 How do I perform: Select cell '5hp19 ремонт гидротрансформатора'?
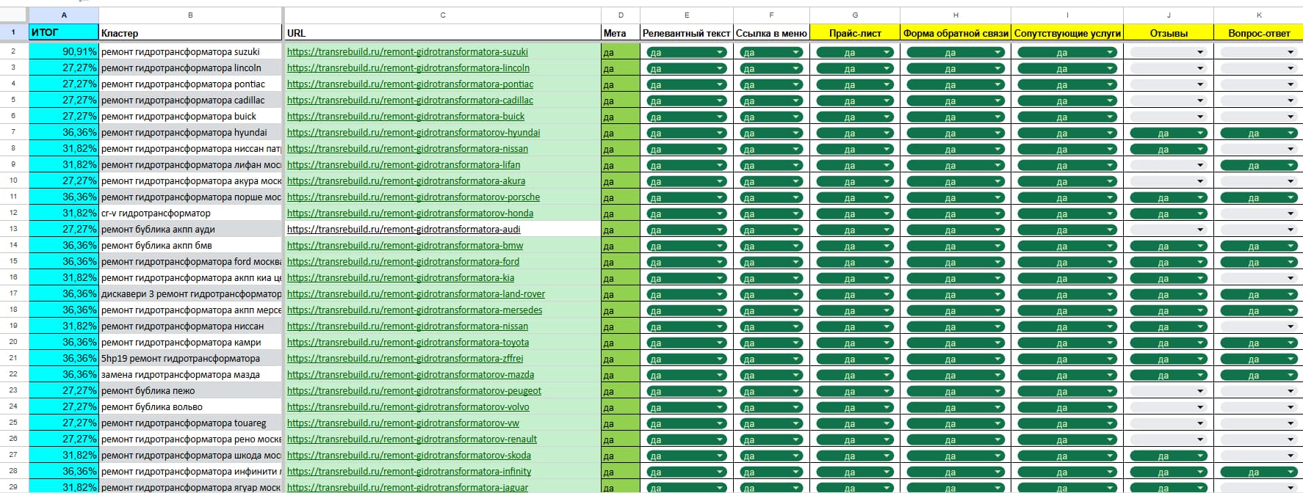[x=190, y=358]
